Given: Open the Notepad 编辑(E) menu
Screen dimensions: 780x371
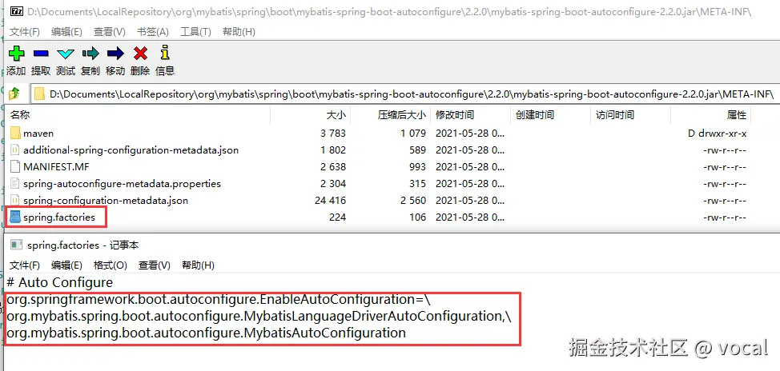Looking at the screenshot, I should [66, 265].
